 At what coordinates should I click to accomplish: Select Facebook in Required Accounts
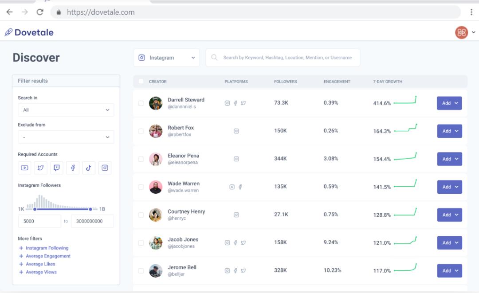73,168
